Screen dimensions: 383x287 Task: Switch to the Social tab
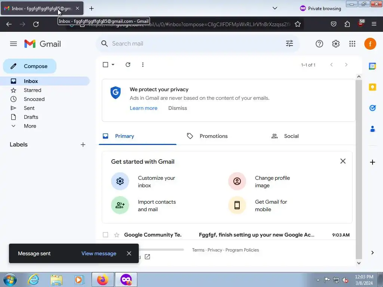[291, 136]
